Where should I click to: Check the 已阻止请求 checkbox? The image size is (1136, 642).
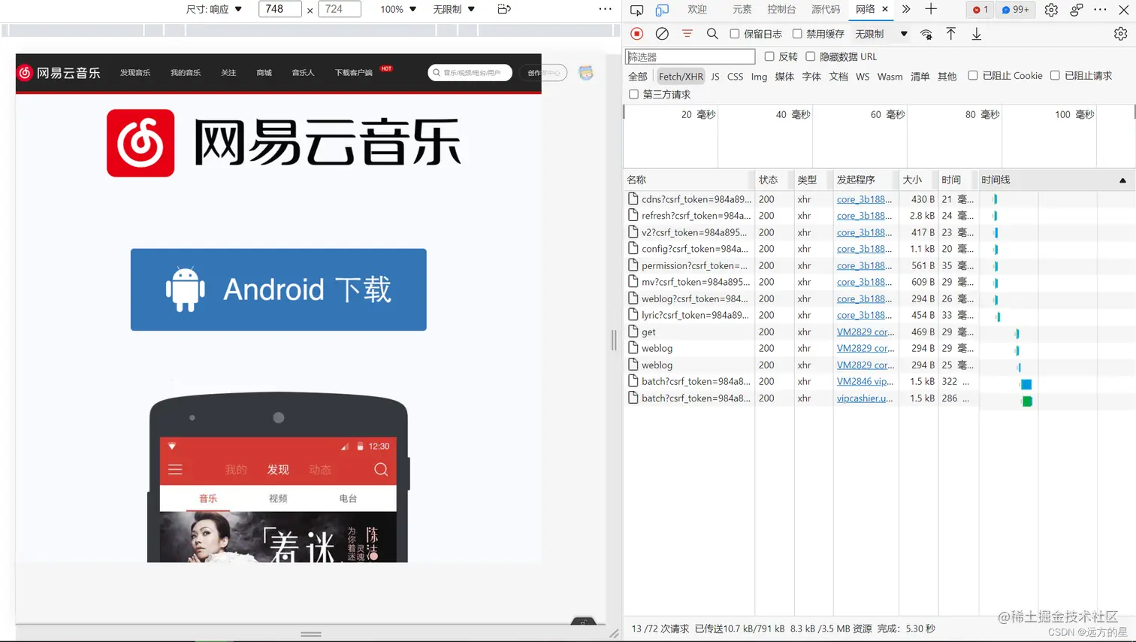point(1055,75)
